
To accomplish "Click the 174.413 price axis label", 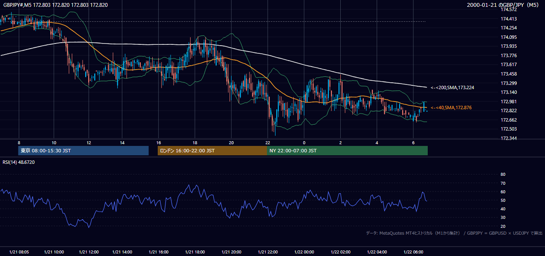I will click(x=509, y=19).
